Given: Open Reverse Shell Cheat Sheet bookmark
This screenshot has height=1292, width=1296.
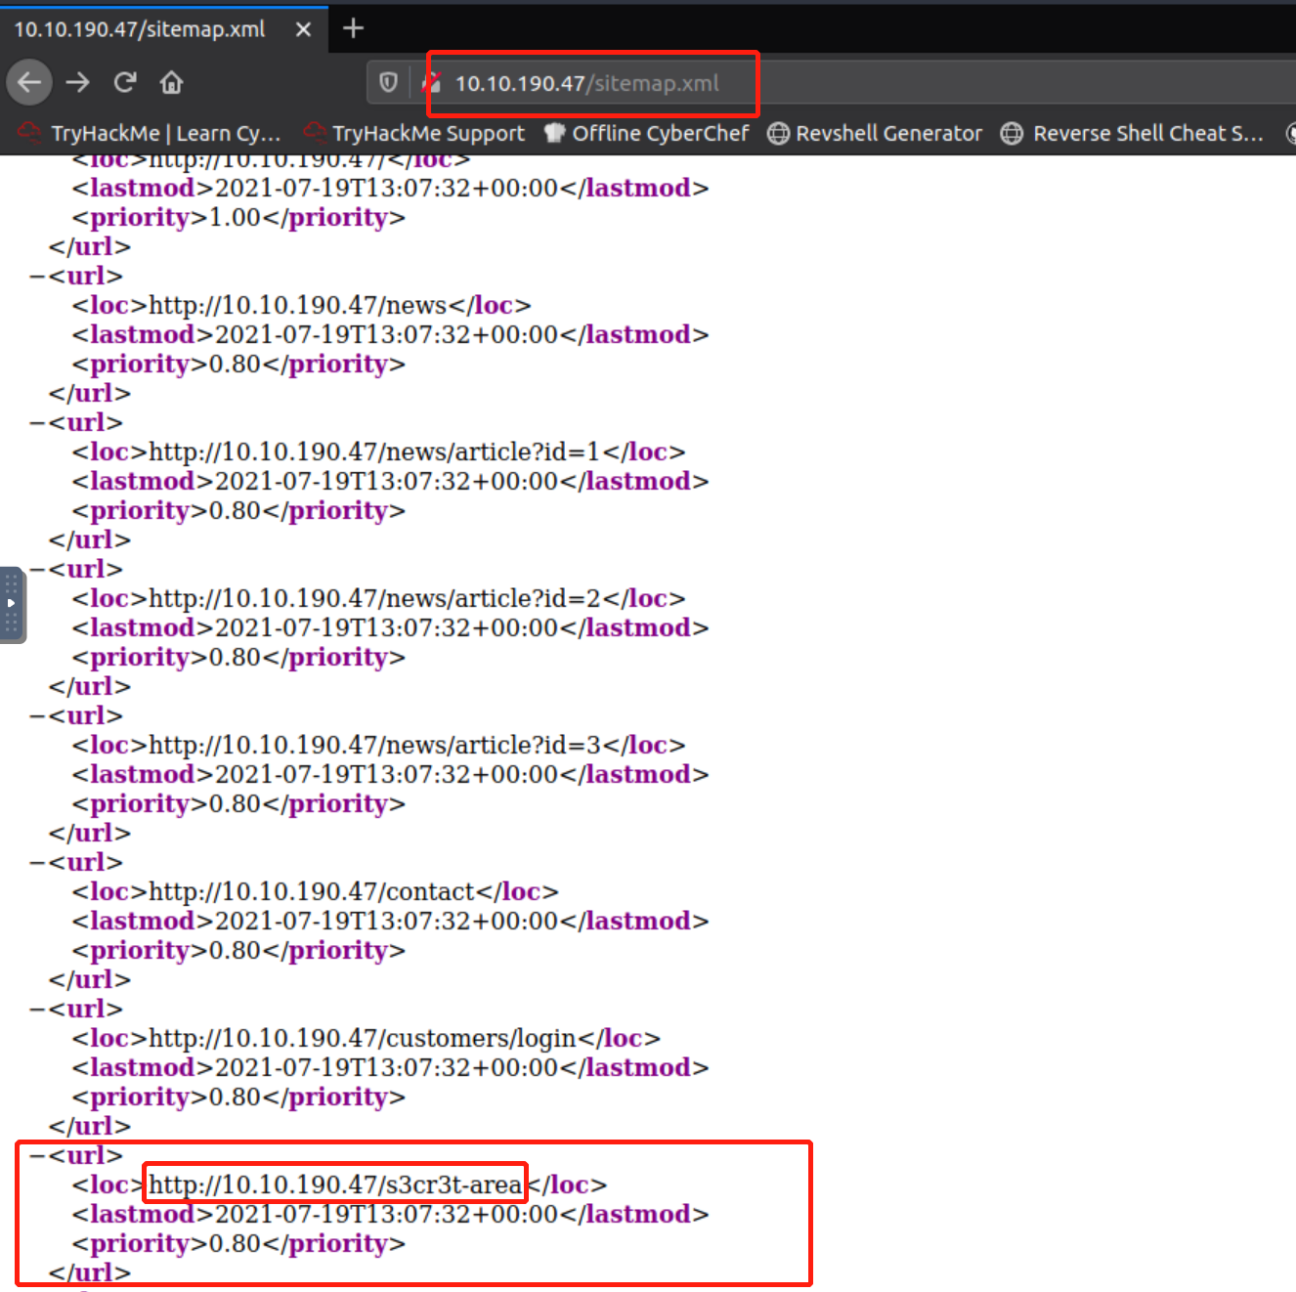Looking at the screenshot, I should pos(1134,134).
